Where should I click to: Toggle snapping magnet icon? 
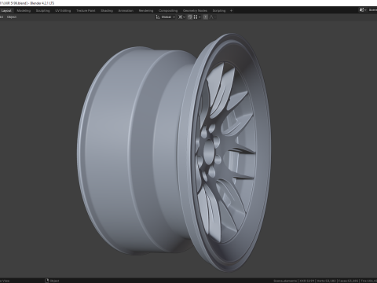[x=190, y=17]
